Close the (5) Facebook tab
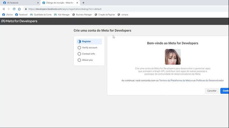This screenshot has width=229, height=128. coord(38,3)
